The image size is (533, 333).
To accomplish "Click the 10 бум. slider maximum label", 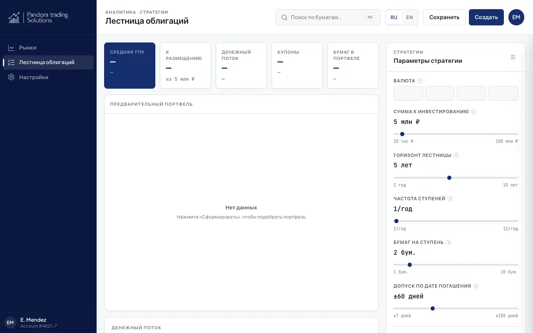I will click(509, 272).
